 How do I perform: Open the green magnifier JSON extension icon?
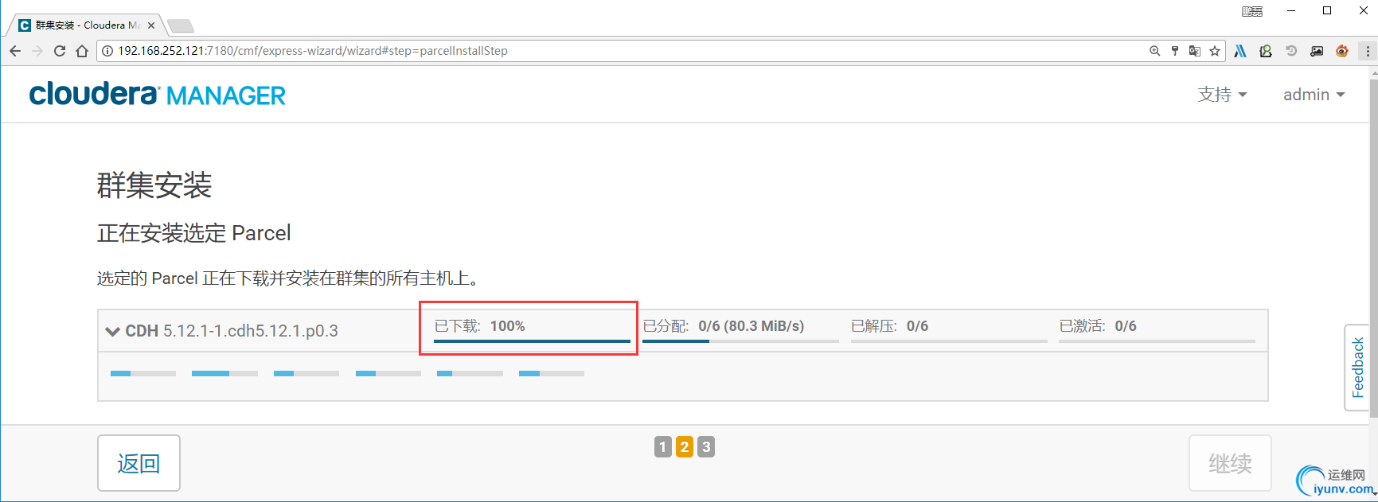click(x=1266, y=51)
